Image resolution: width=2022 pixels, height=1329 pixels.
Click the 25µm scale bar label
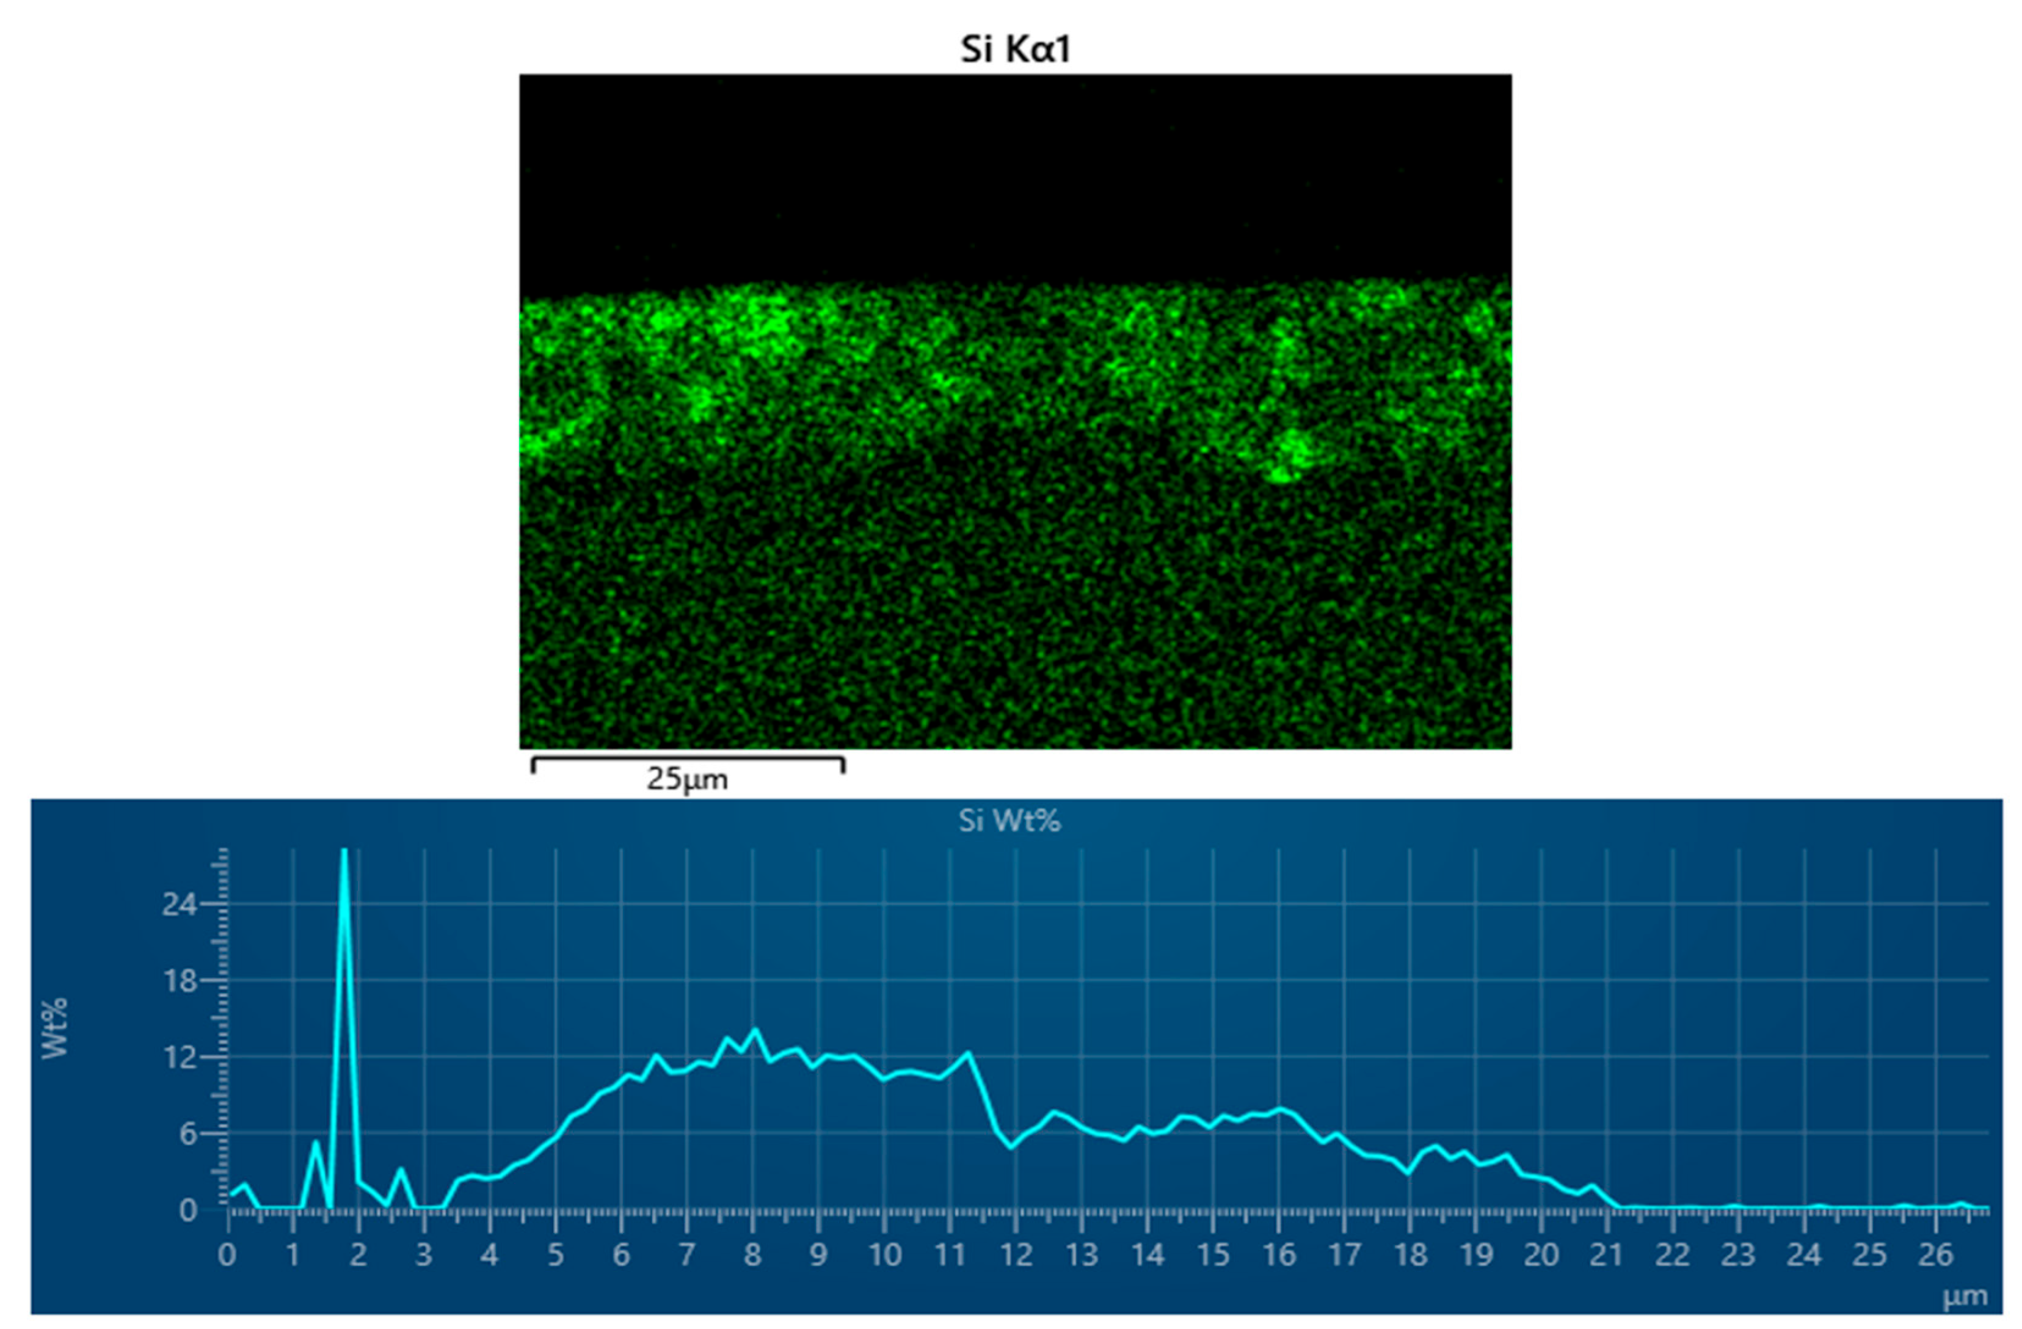(x=686, y=779)
